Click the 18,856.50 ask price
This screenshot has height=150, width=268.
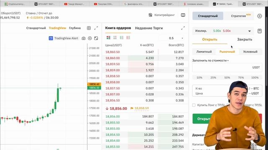tap(113, 100)
